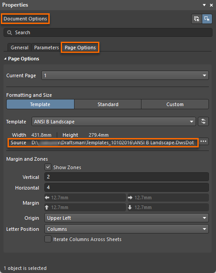The image size is (216, 273).
Task: Open the Properties panel options dropdown arrow
Action: click(x=204, y=5)
